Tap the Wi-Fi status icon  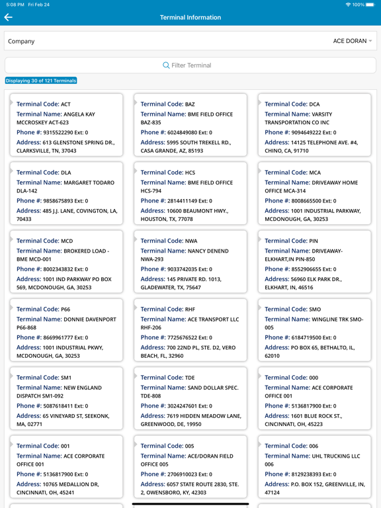click(x=348, y=5)
